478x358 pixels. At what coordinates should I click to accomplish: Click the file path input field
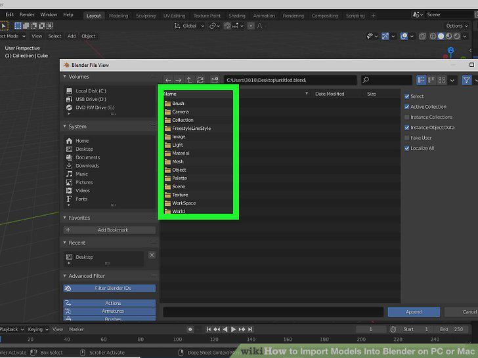[x=290, y=80]
